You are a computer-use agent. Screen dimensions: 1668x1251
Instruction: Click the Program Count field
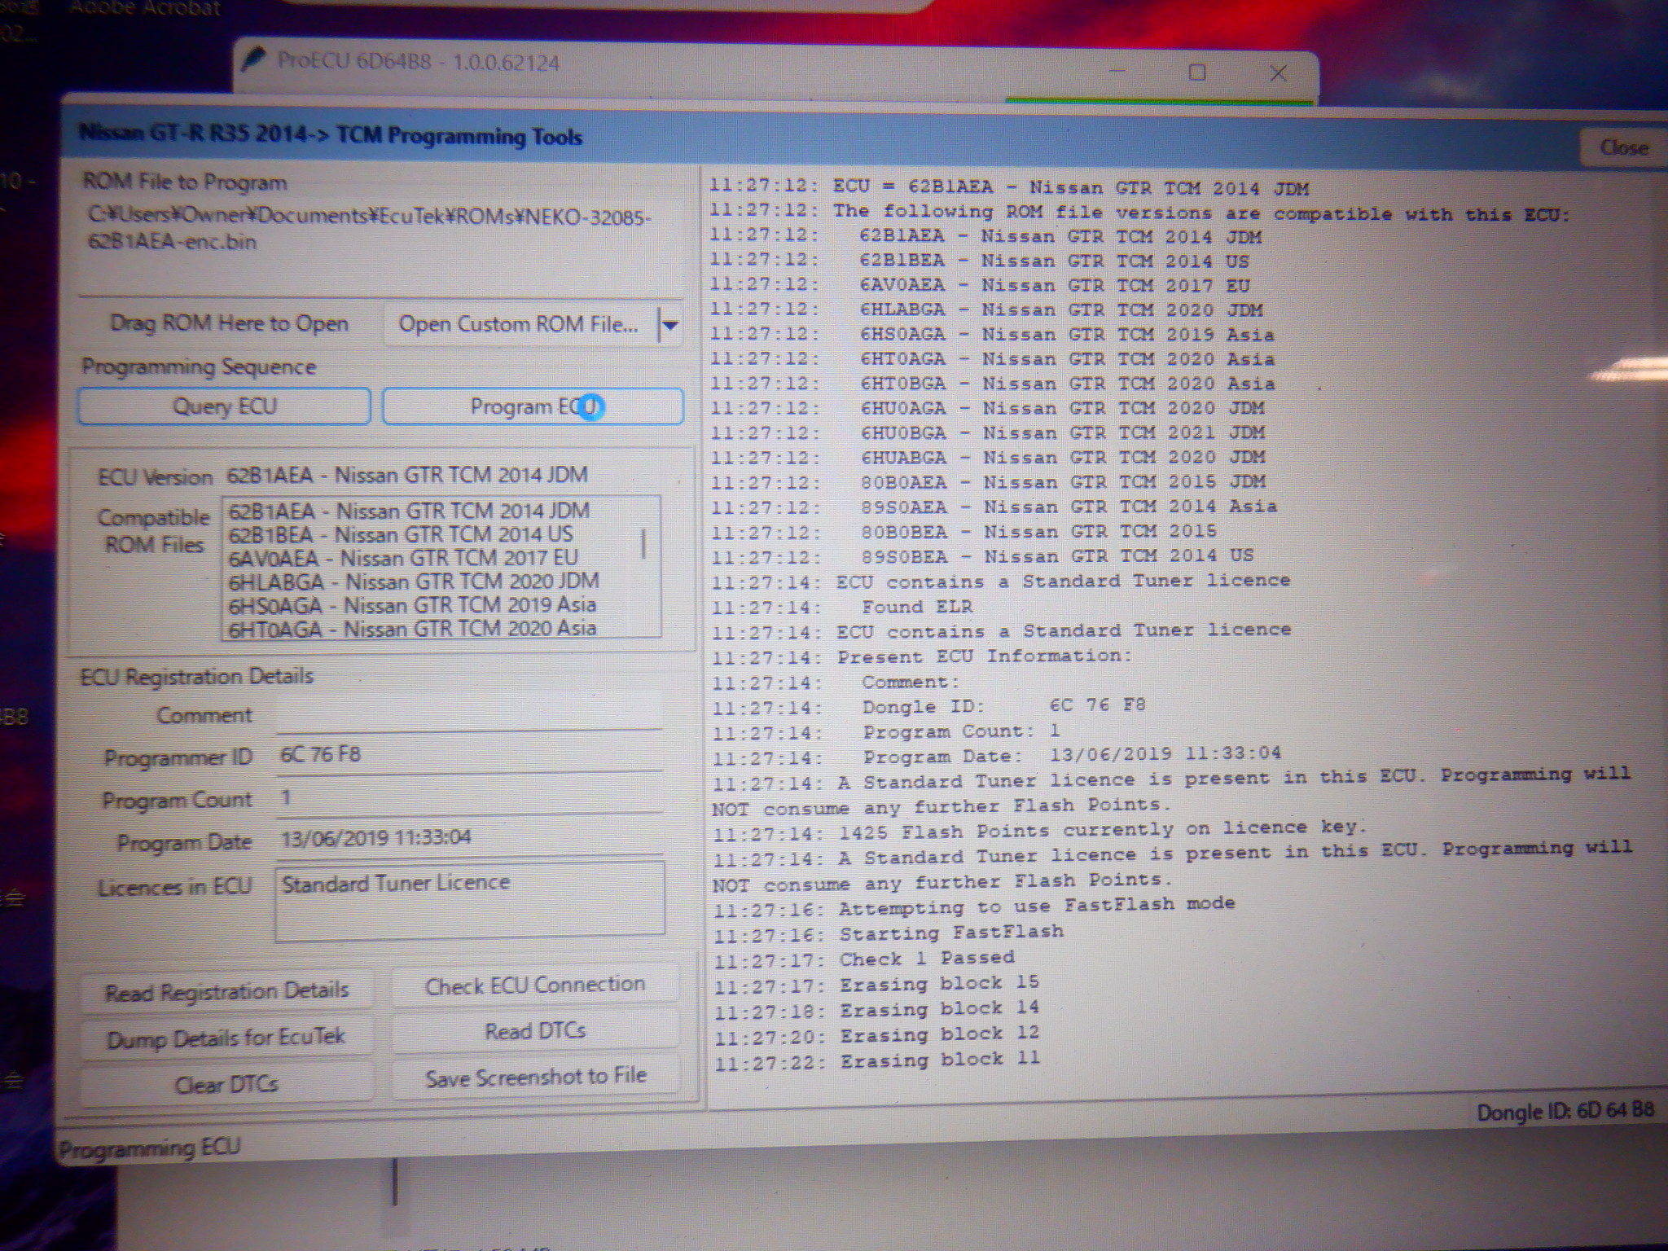click(469, 797)
